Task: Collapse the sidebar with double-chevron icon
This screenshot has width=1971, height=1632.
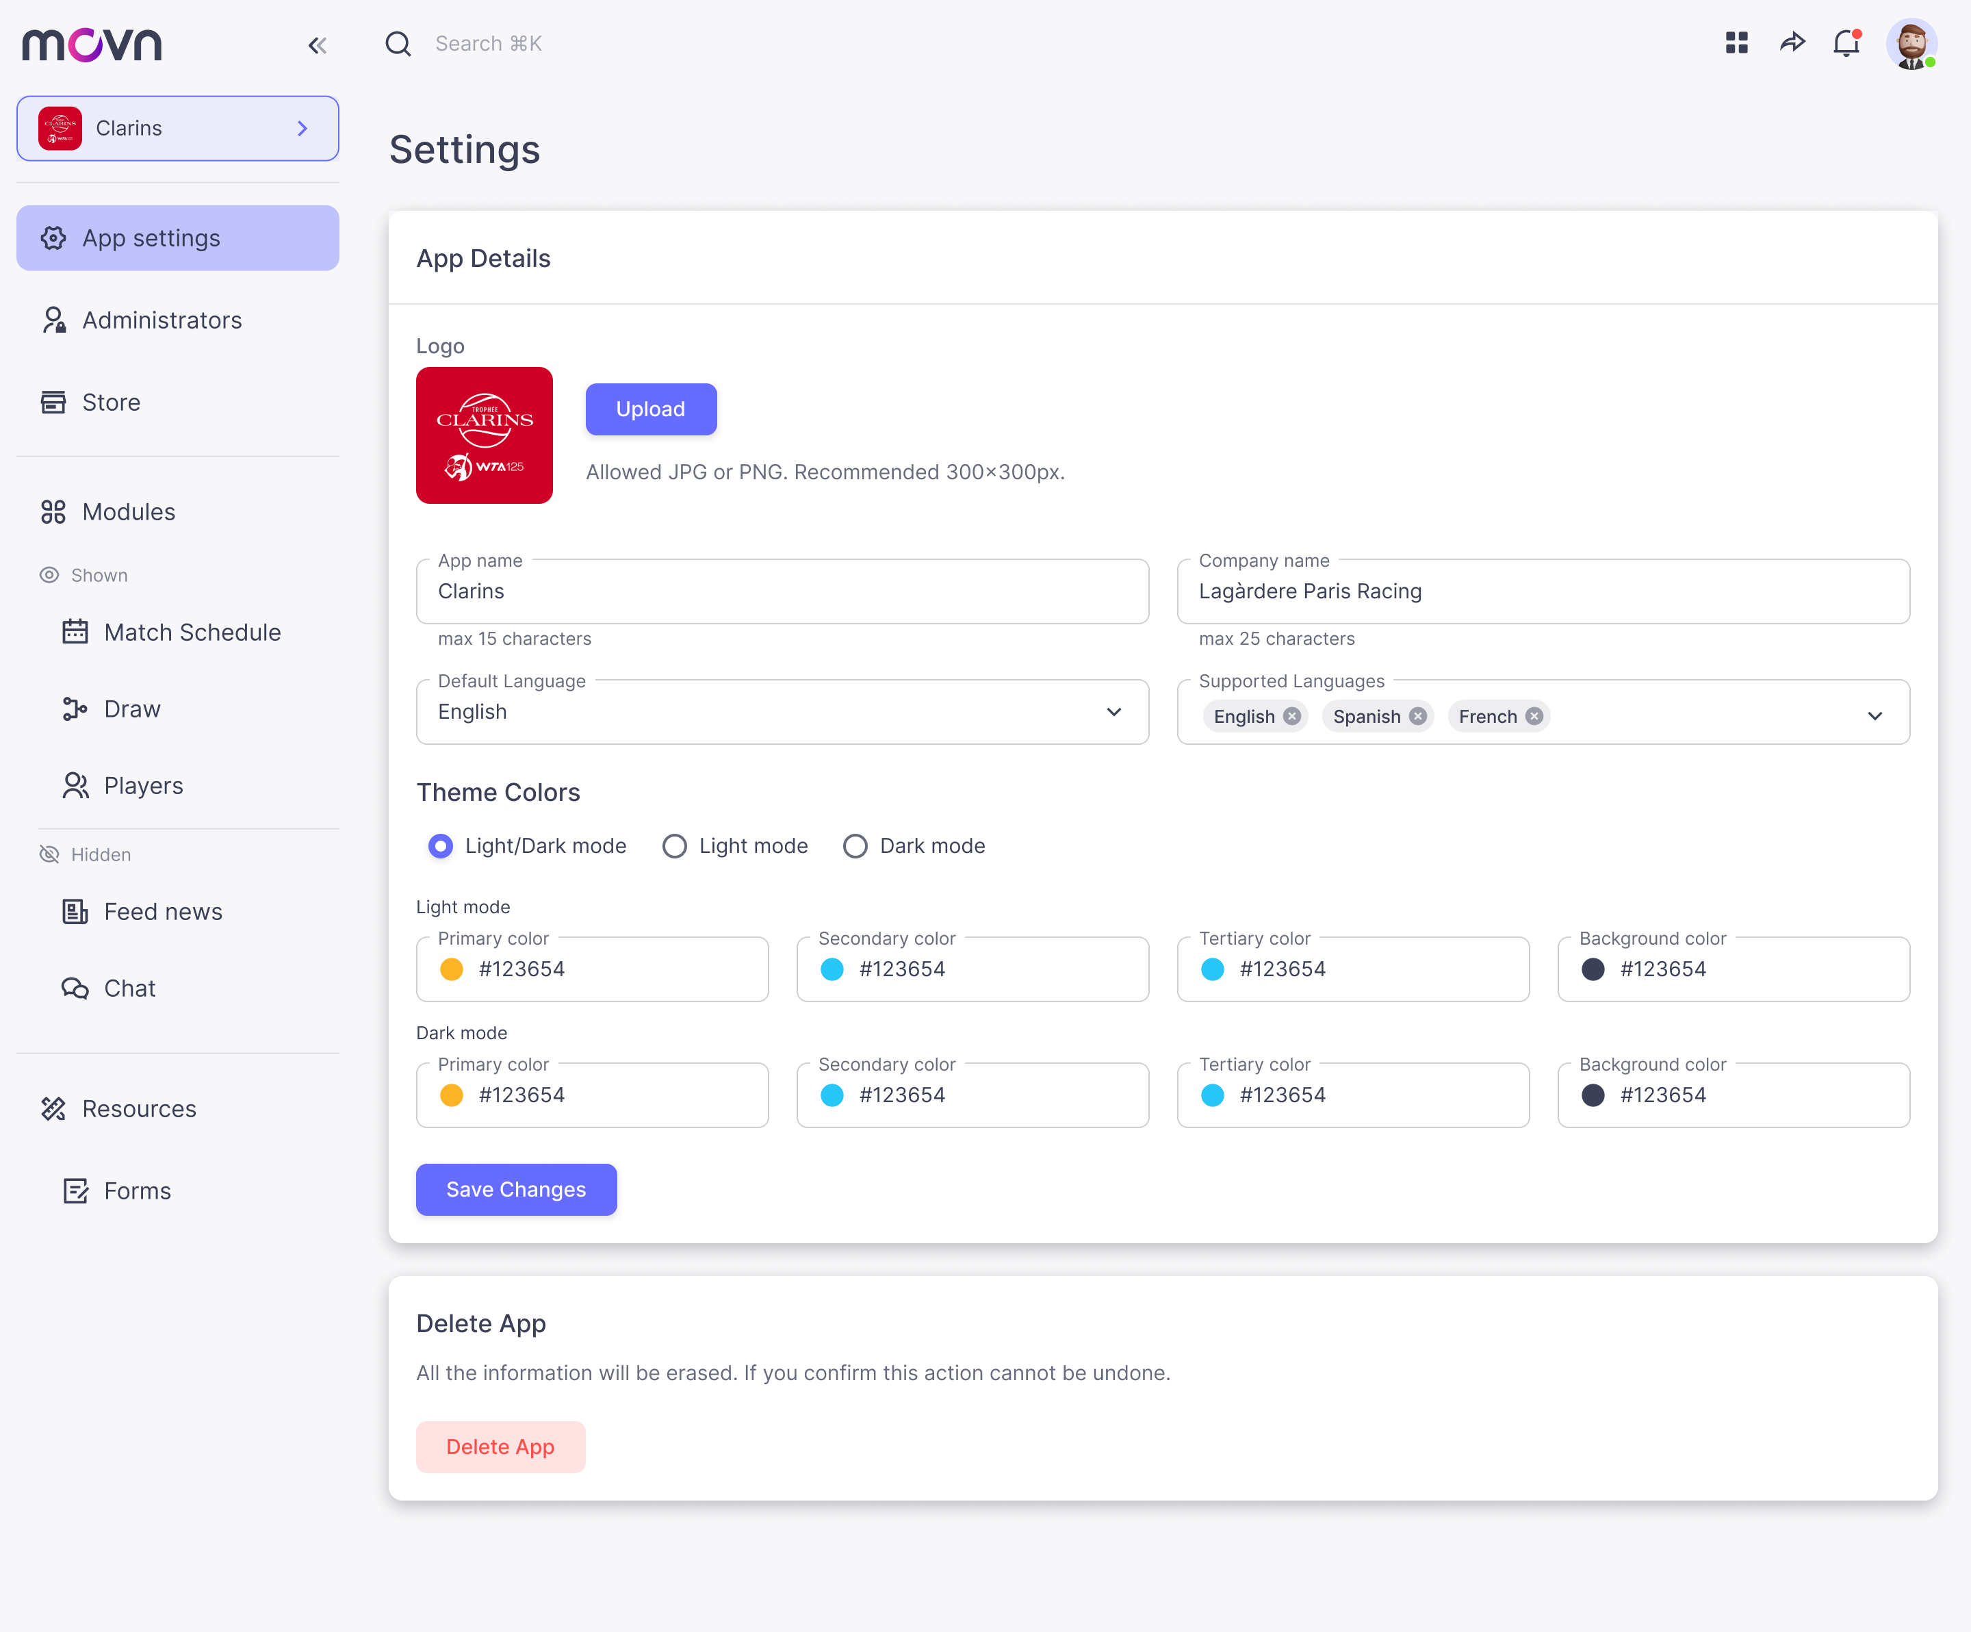Action: click(x=318, y=45)
